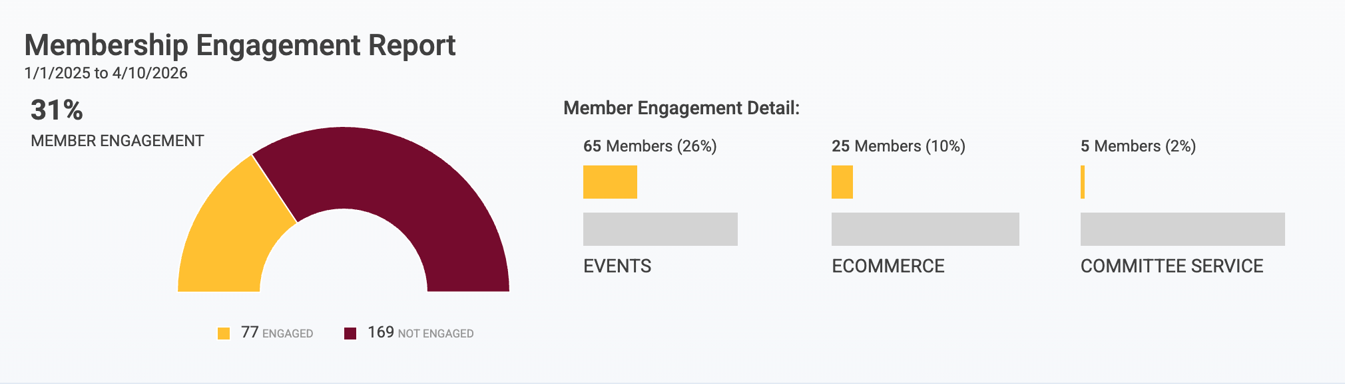
Task: Click the gray Ecommerce bar
Action: [x=926, y=229]
